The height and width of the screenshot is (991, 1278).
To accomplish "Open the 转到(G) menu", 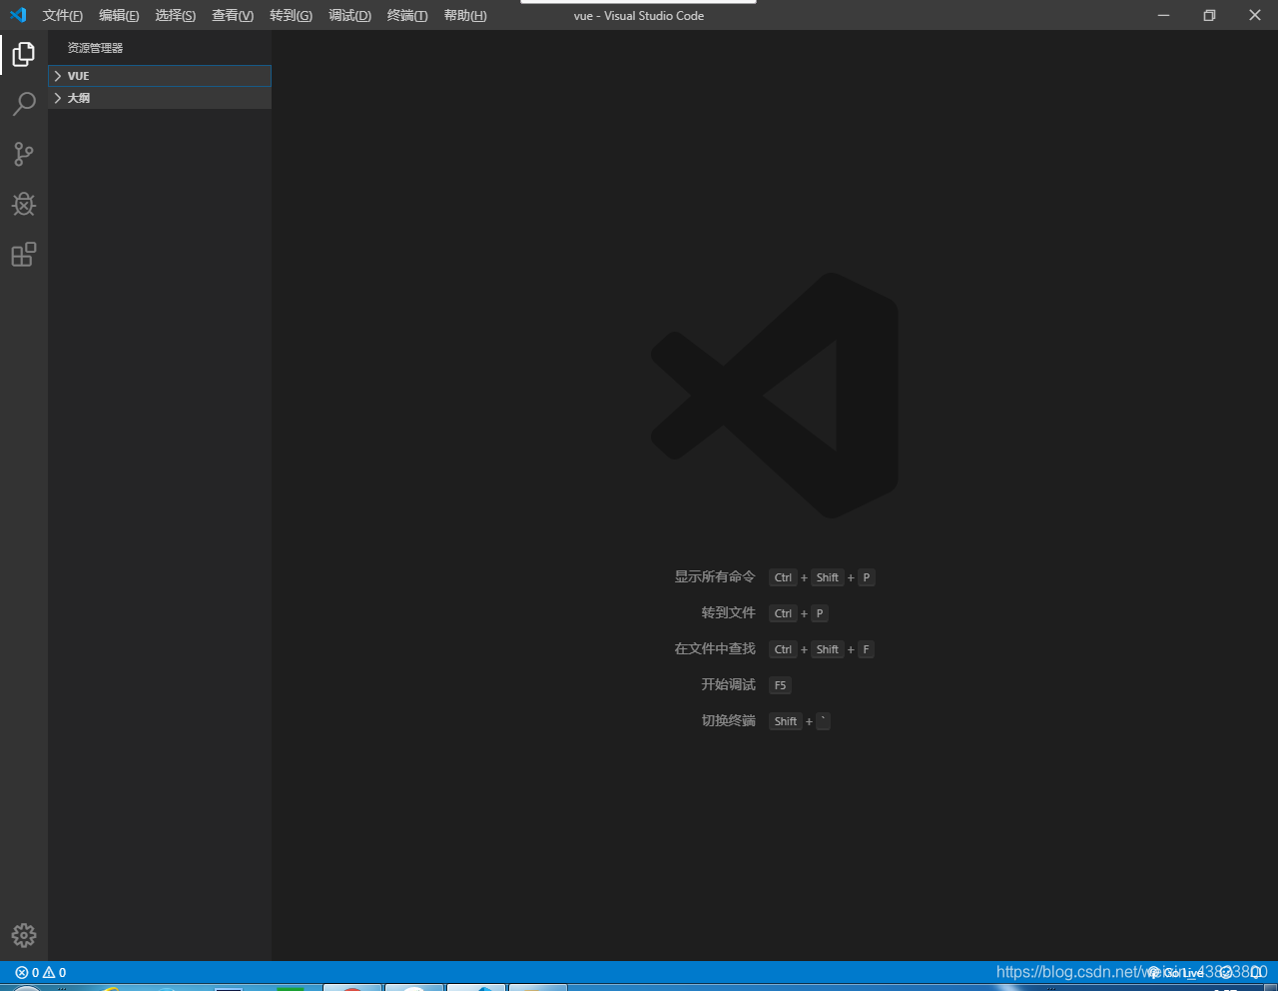I will coord(291,15).
